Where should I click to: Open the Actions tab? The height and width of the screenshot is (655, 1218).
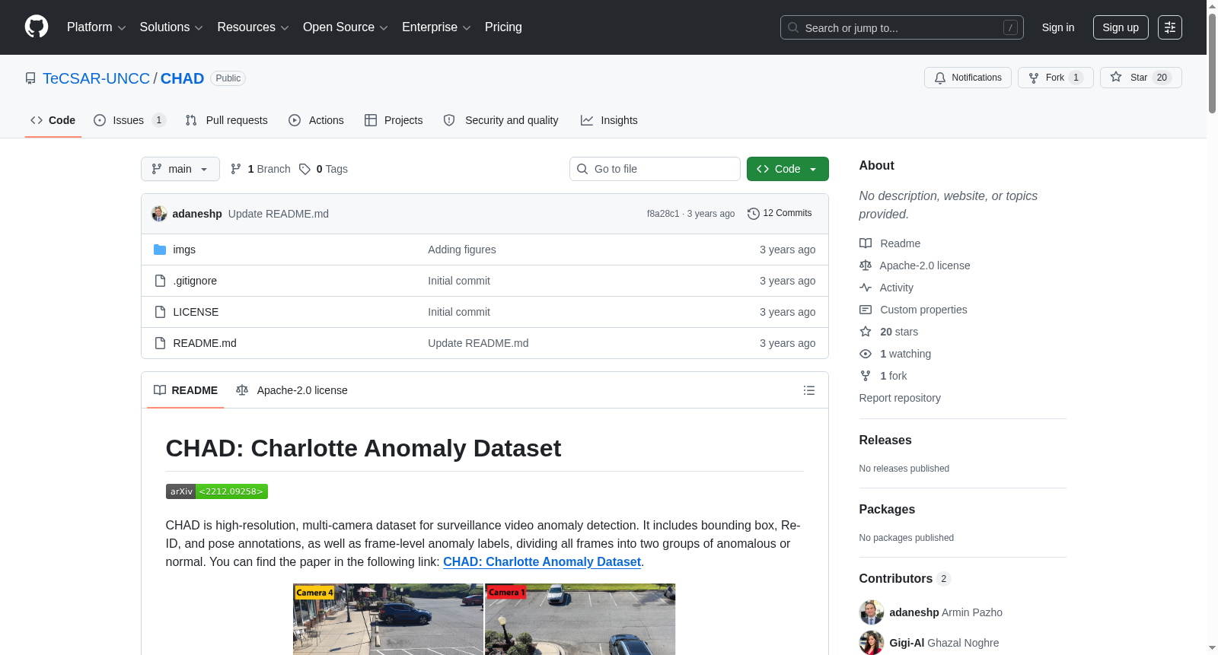pyautogui.click(x=317, y=120)
